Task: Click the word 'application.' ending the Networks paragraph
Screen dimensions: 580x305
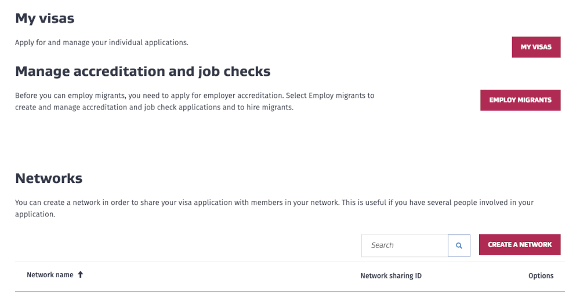Action: click(x=35, y=214)
